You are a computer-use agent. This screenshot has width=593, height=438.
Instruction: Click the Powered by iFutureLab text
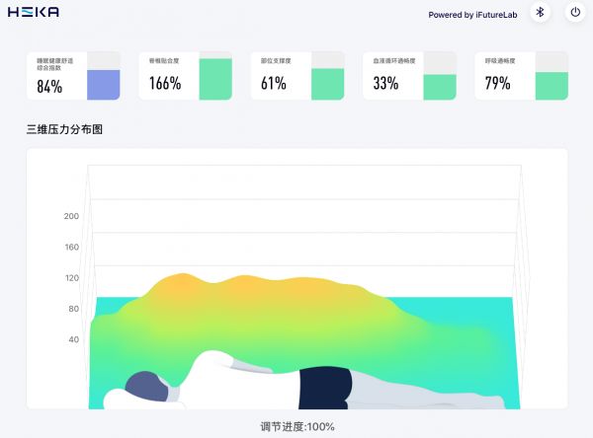click(x=472, y=14)
